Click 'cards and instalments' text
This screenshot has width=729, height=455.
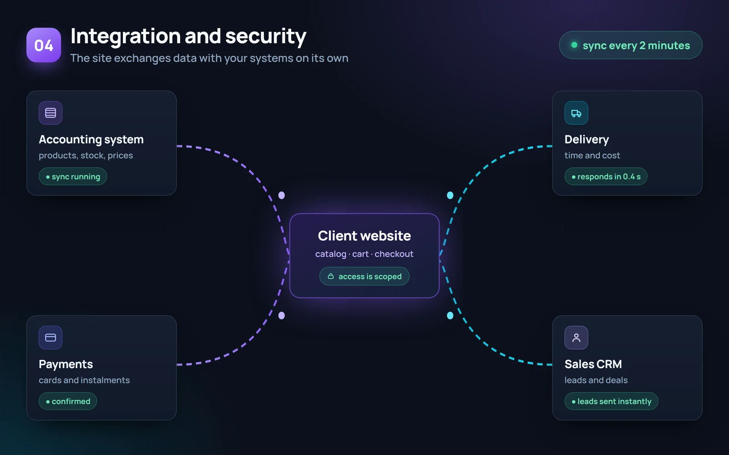[84, 380]
